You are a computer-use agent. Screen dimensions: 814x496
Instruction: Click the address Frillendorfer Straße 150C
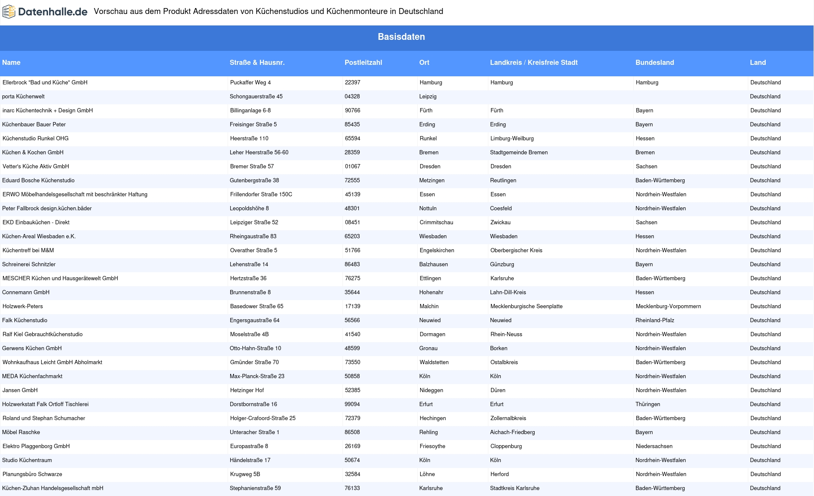pyautogui.click(x=261, y=195)
